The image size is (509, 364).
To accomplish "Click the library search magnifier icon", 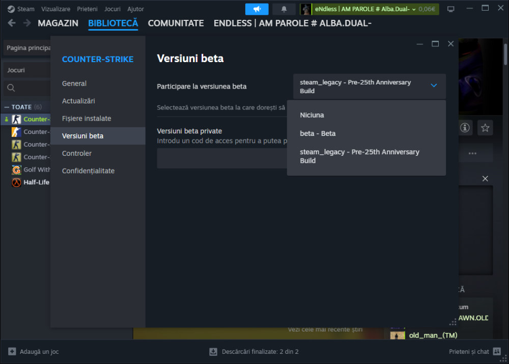I will (11, 88).
